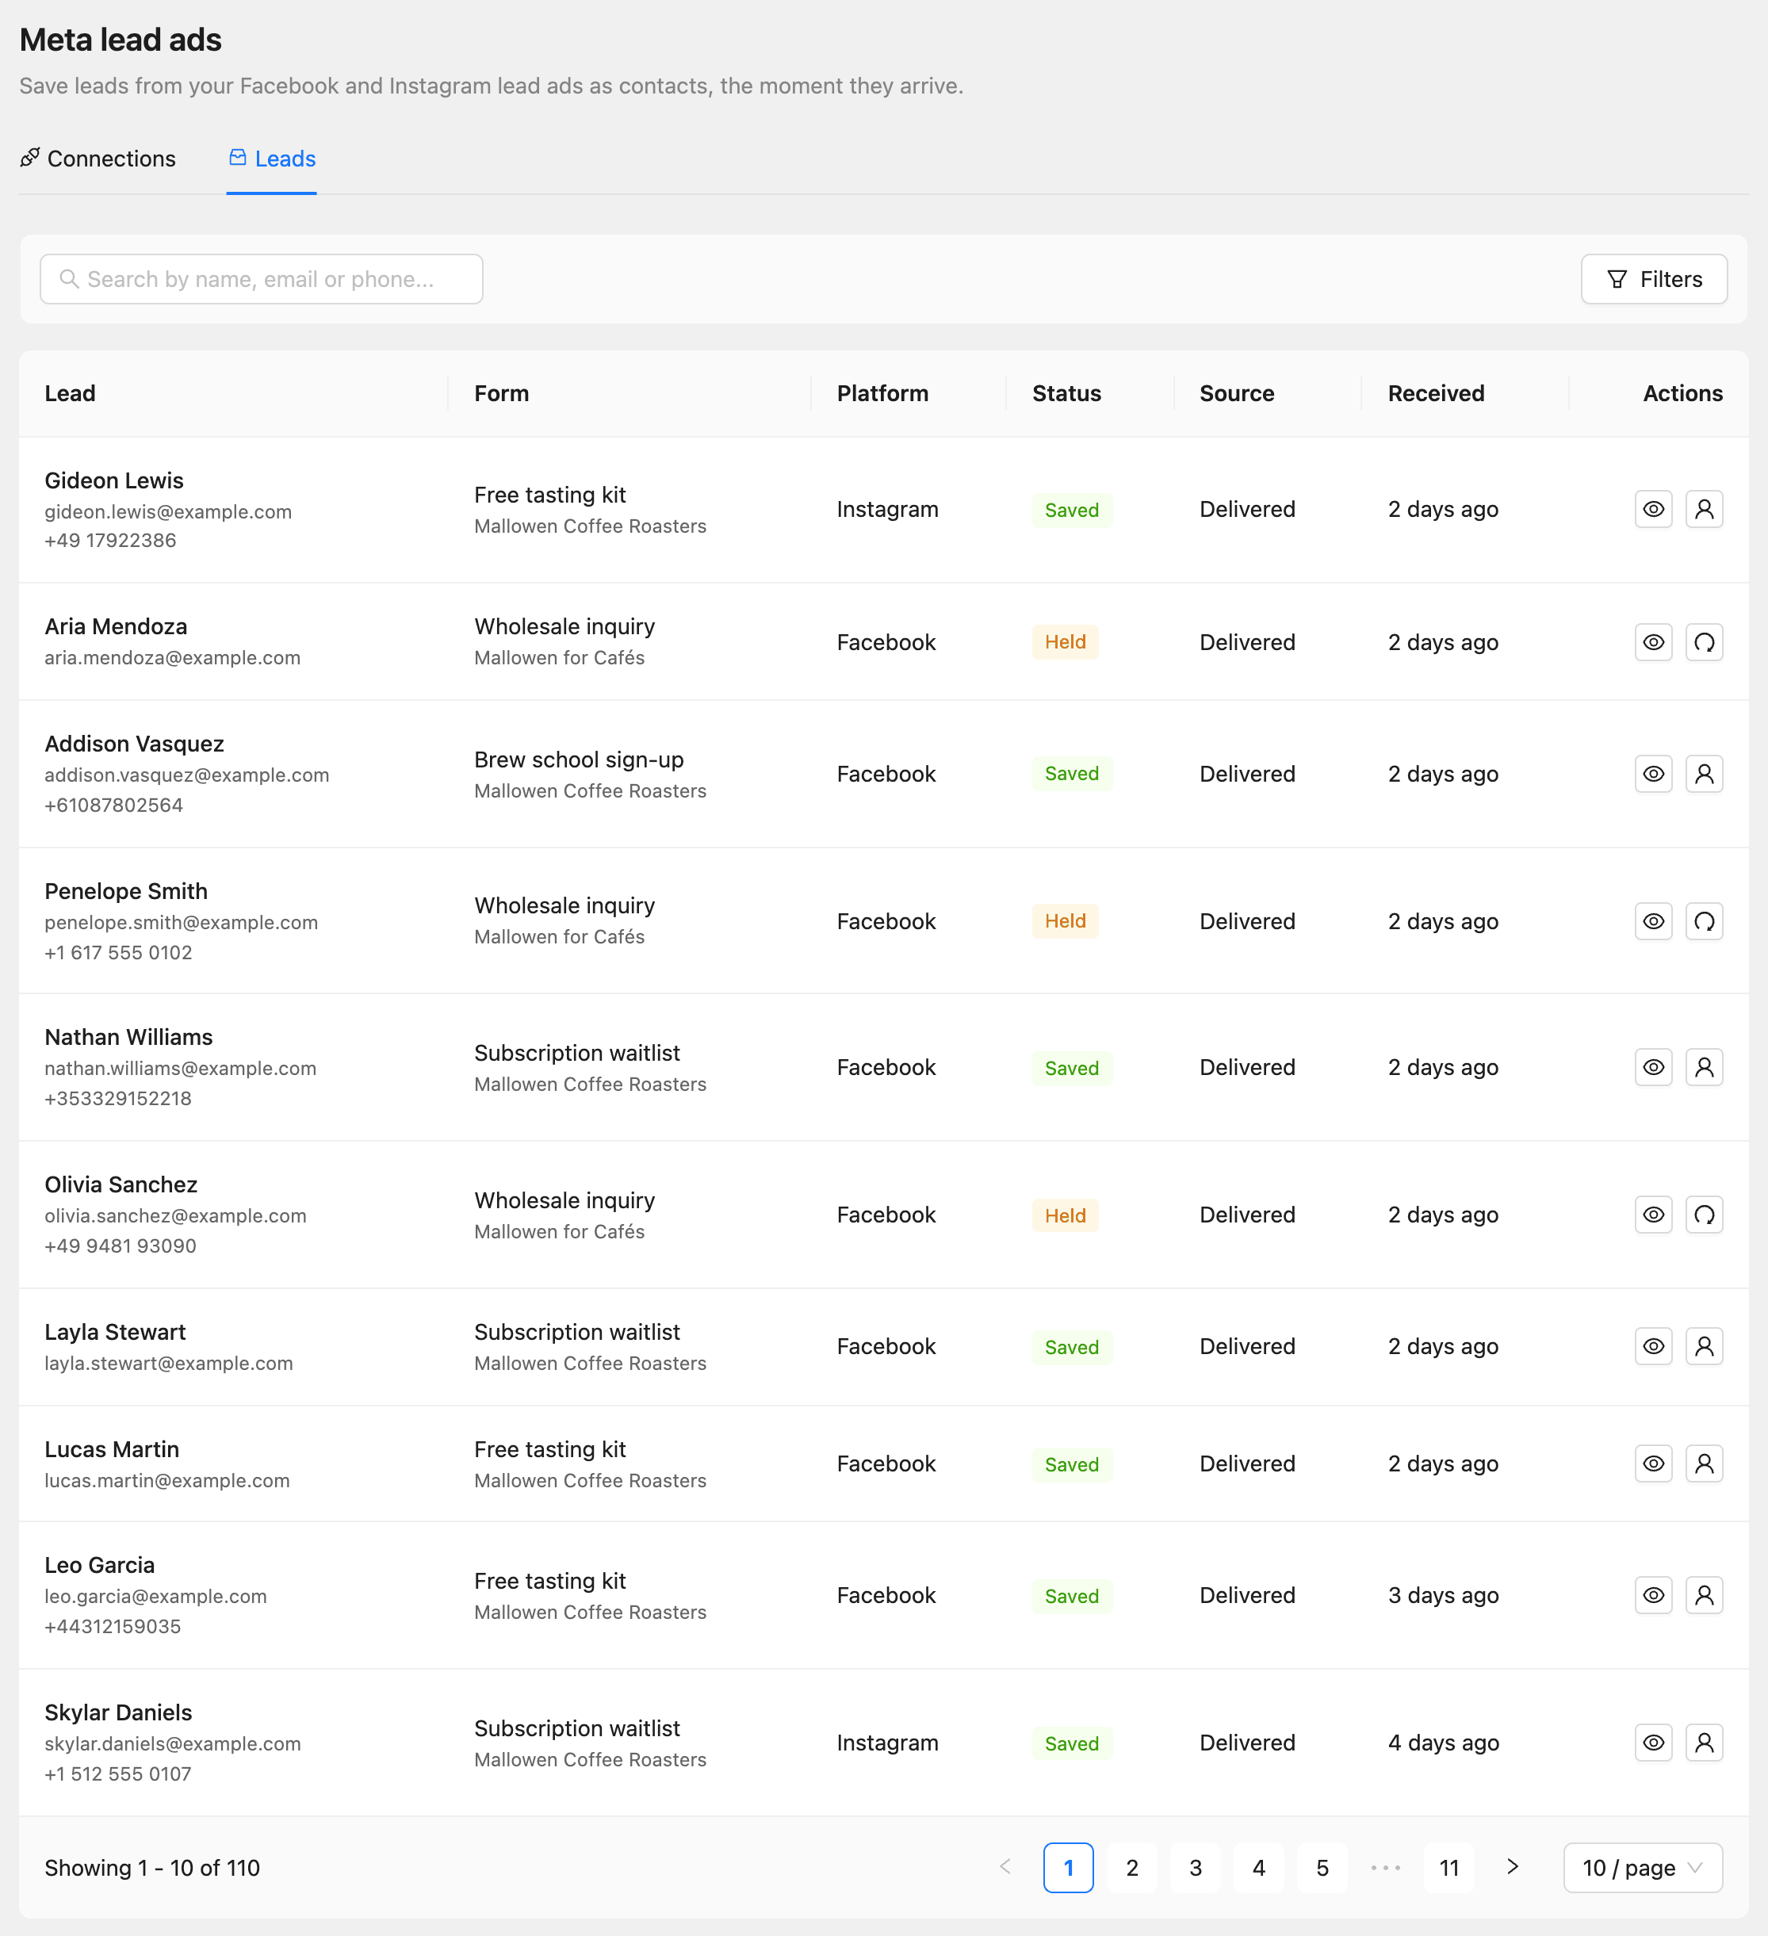Click eye icon in Addison Vasquez row
This screenshot has height=1936, width=1768.
[x=1653, y=774]
